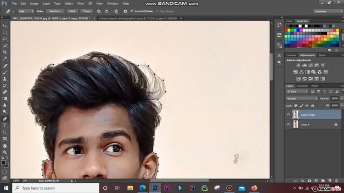Pick the red swatch in Swatches panel
The image size is (344, 193).
[x=286, y=31]
